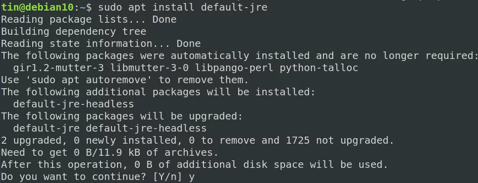Image resolution: width=478 pixels, height=183 pixels.
Task: Click the typed 'y' answer at prompt end
Action: point(192,177)
